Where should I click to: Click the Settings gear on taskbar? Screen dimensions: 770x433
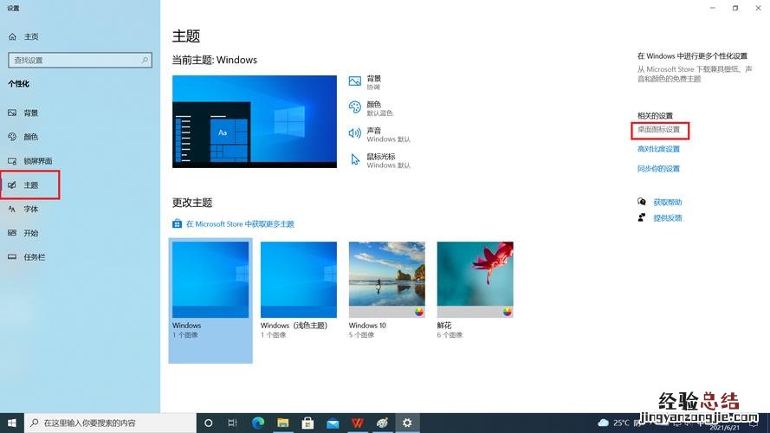407,423
